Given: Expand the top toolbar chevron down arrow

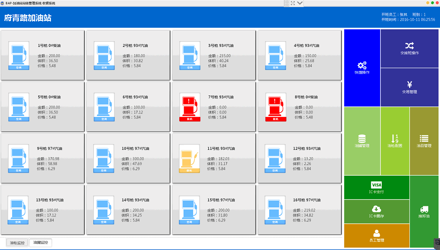Looking at the screenshot, I should click(x=300, y=3).
